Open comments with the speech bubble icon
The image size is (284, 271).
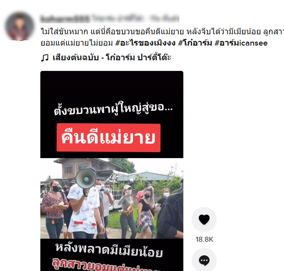(x=204, y=260)
